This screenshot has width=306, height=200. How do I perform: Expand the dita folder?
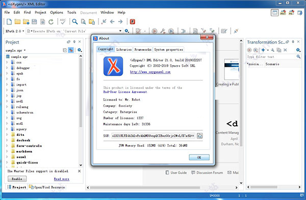pyautogui.click(x=7, y=134)
